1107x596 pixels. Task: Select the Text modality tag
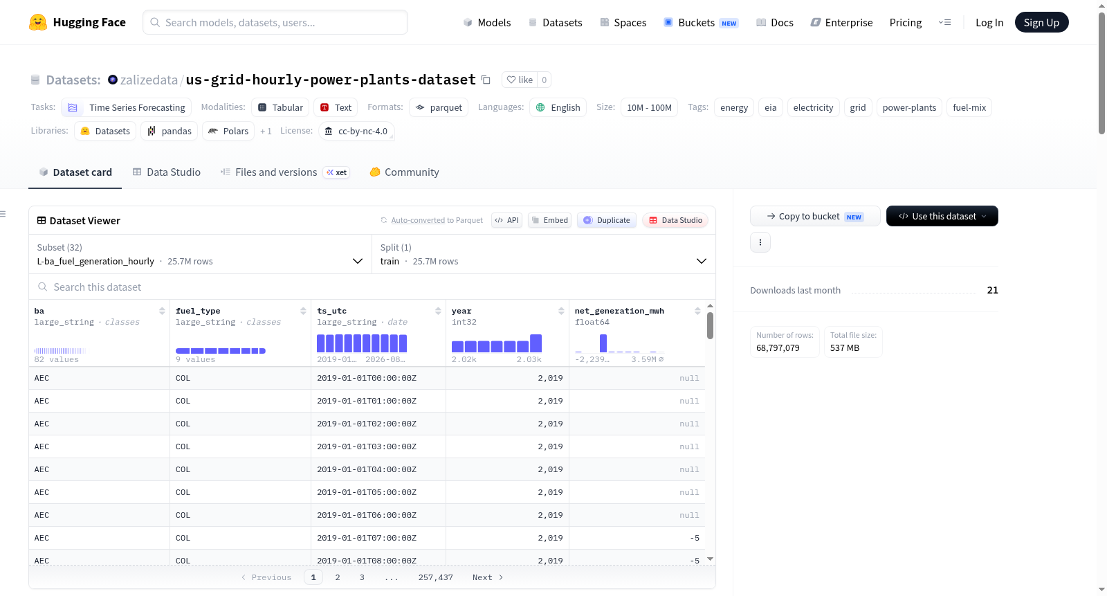coord(336,107)
